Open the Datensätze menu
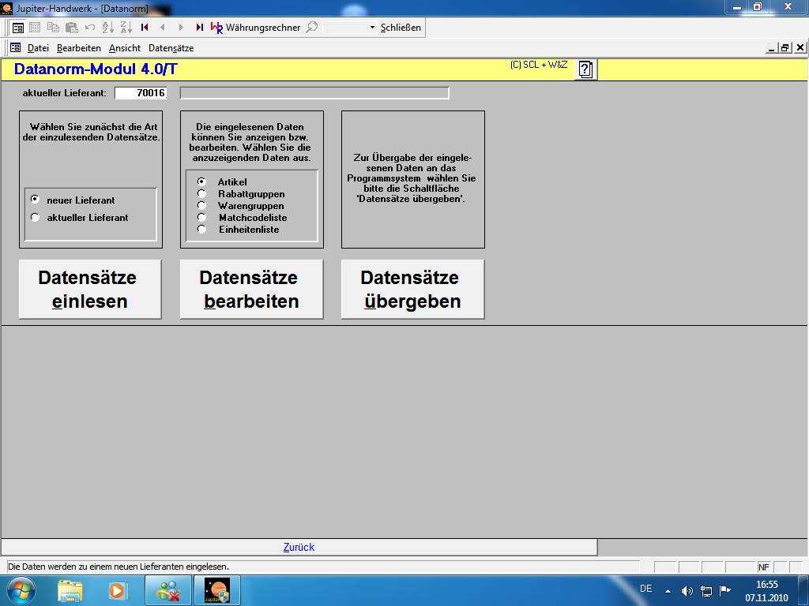The width and height of the screenshot is (809, 606). (x=171, y=48)
